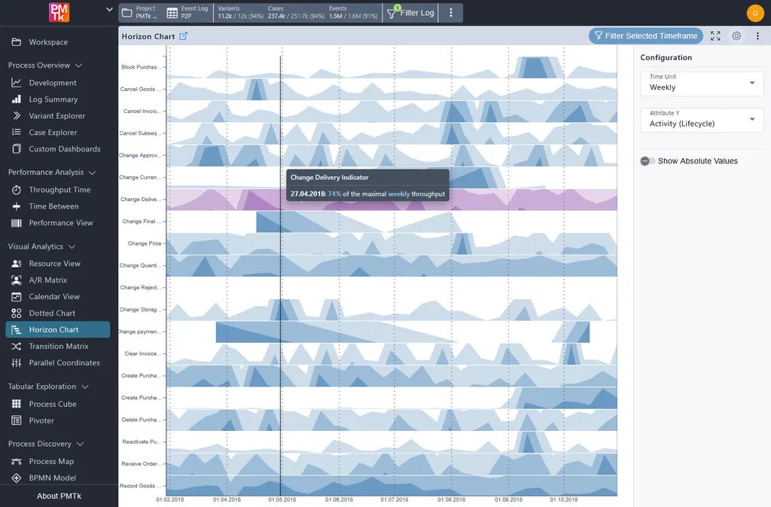Click Filter Selected Timeframe button
This screenshot has height=507, width=771.
pyautogui.click(x=645, y=36)
